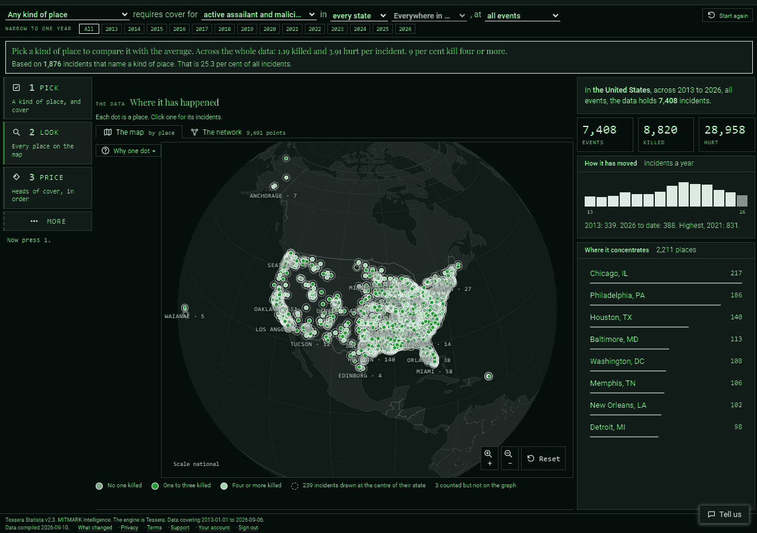This screenshot has height=533, width=757.
Task: Select Houston, TX in the places list
Action: tap(666, 319)
